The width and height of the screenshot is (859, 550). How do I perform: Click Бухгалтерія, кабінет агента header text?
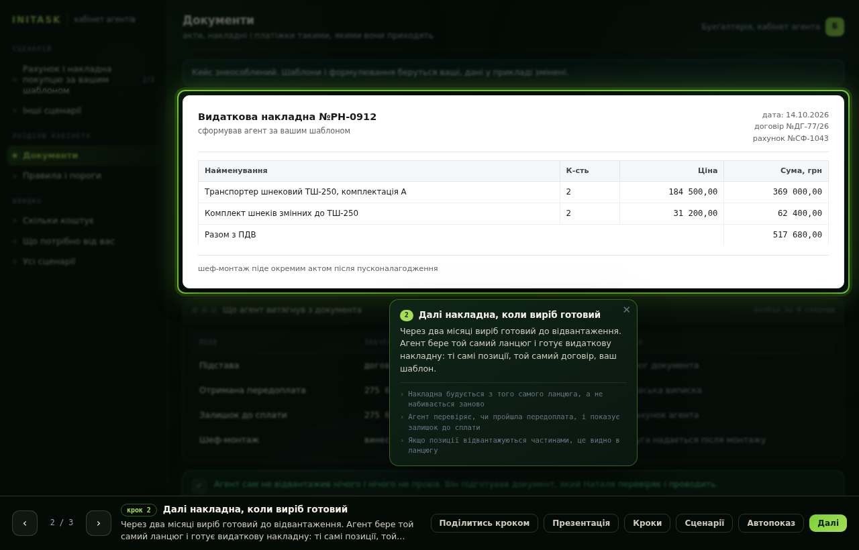(760, 27)
